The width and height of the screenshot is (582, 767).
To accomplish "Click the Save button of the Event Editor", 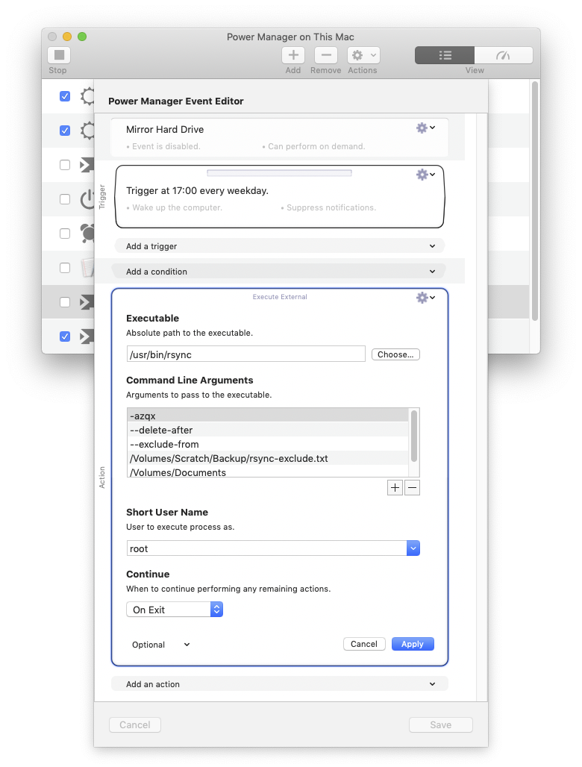I will pos(441,724).
